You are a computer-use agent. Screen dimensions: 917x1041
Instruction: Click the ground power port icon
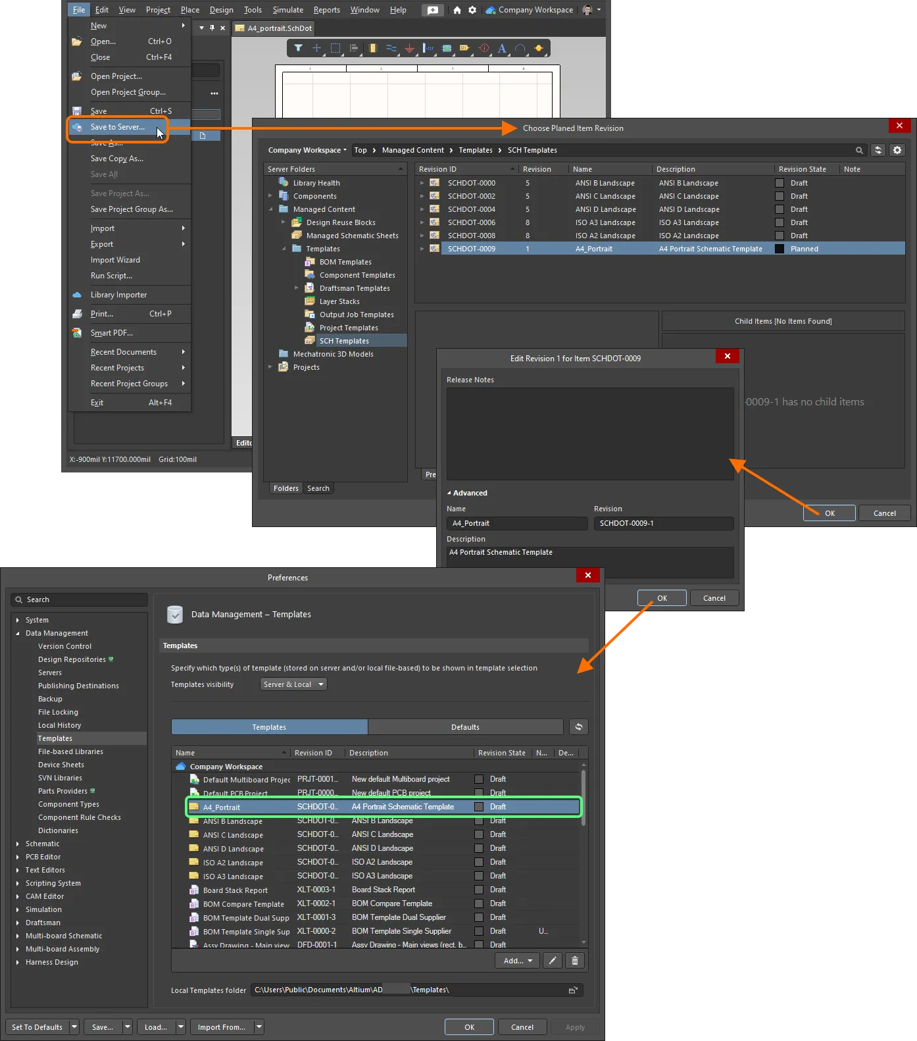click(x=409, y=48)
